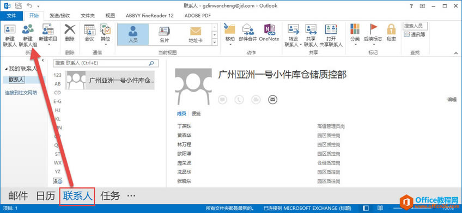
Task: Expand the Categorize (分类) dropdown
Action: pyautogui.click(x=355, y=35)
